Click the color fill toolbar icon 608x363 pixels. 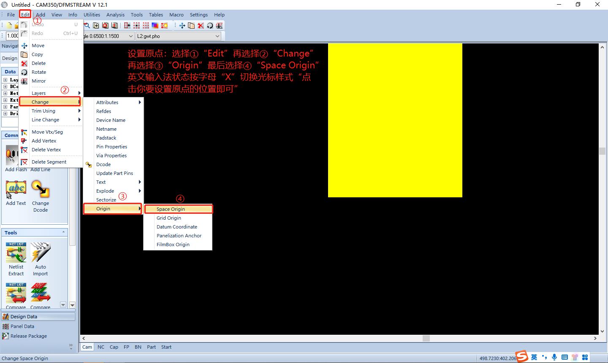155,25
